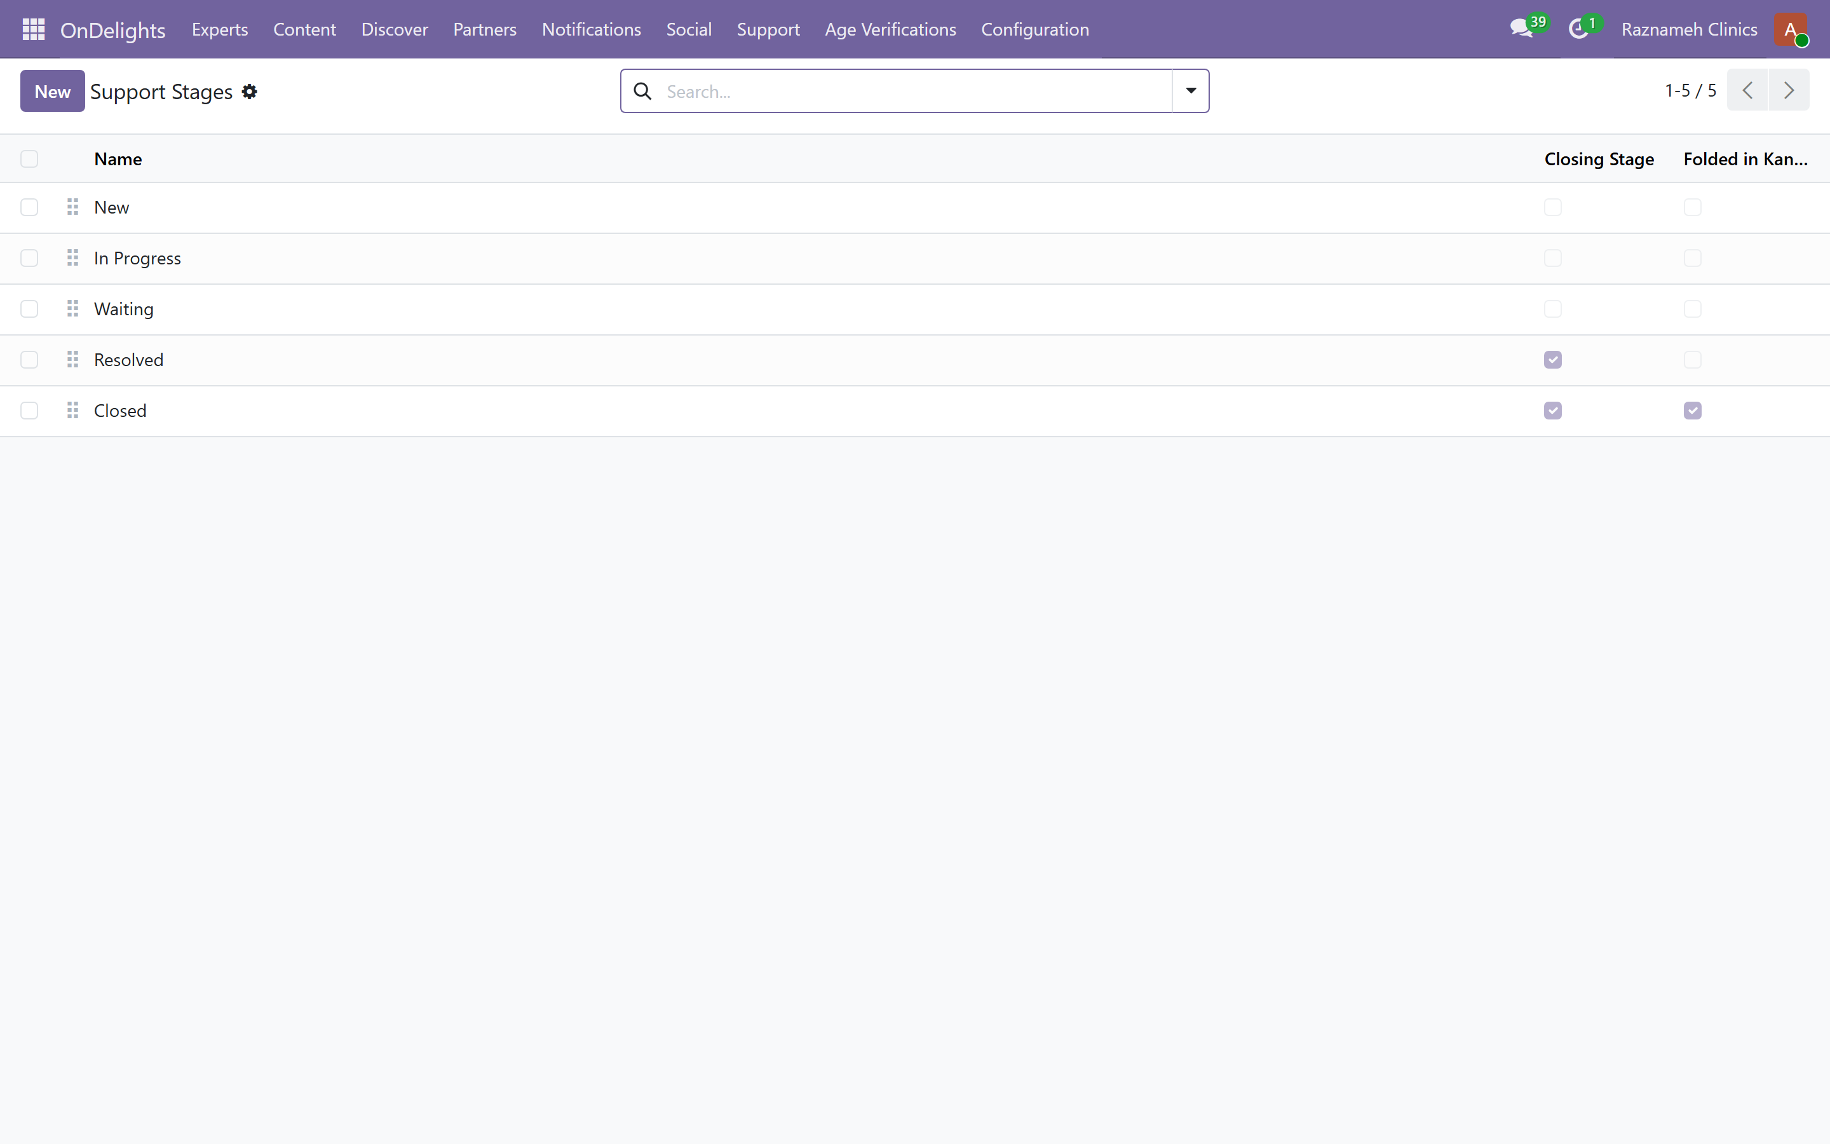Click the OnDelights app title
Image resolution: width=1830 pixels, height=1144 pixels.
(x=112, y=29)
